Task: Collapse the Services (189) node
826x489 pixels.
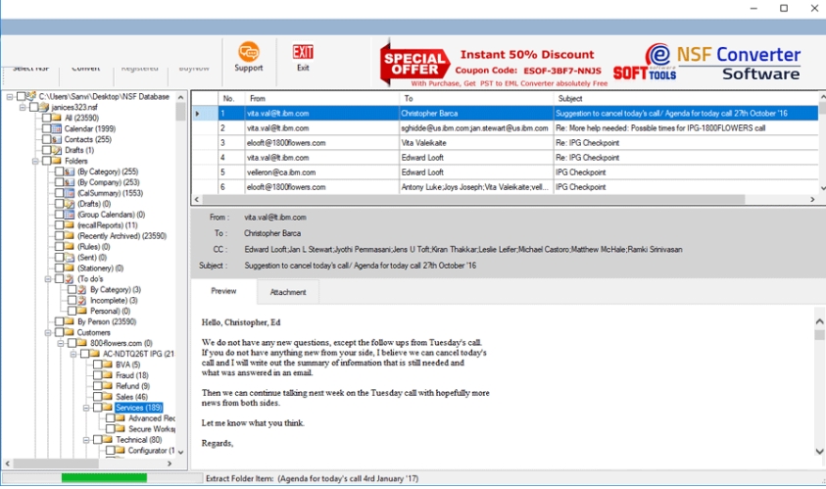Action: tap(86, 408)
